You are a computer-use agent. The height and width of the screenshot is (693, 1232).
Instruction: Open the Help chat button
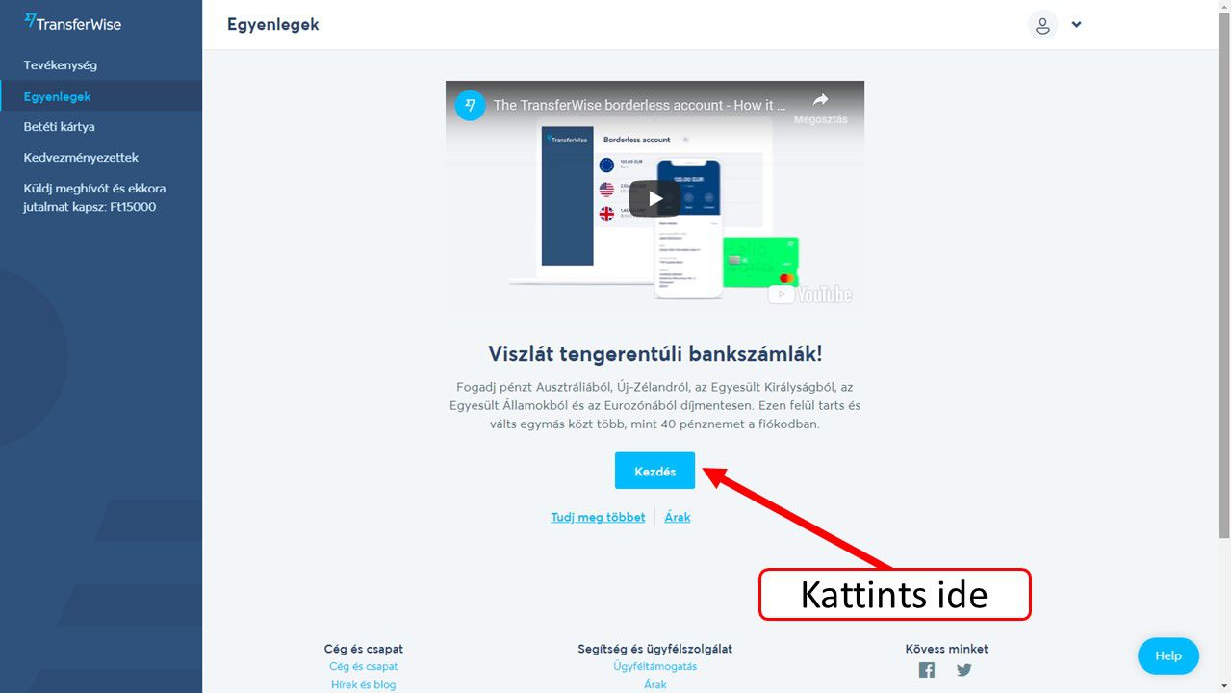click(x=1168, y=655)
